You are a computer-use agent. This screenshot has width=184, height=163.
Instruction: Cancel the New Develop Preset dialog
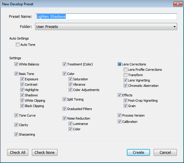tap(165, 153)
